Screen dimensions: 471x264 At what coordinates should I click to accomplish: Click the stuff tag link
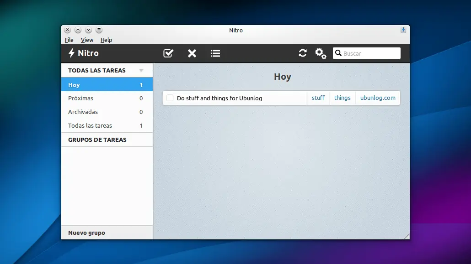pyautogui.click(x=318, y=98)
